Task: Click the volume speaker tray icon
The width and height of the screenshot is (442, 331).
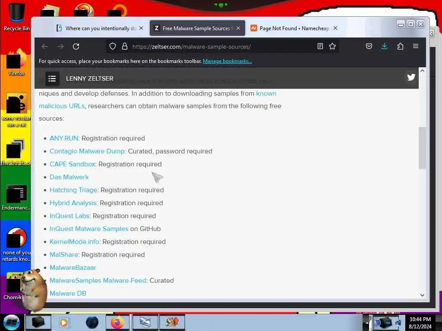Action: (398, 322)
